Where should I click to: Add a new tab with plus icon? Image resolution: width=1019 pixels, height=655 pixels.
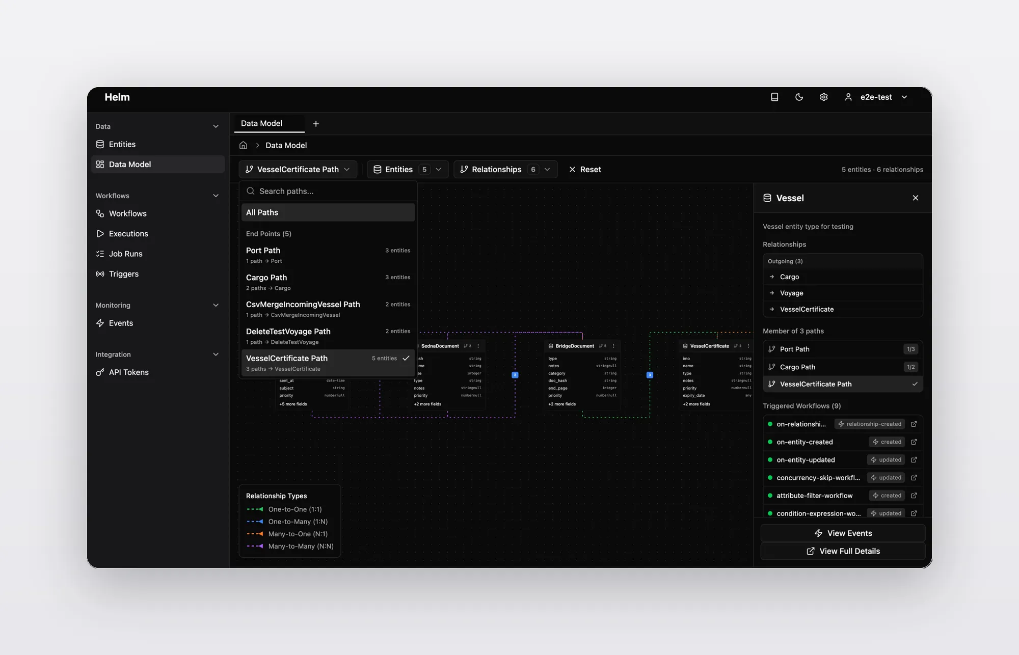(316, 124)
